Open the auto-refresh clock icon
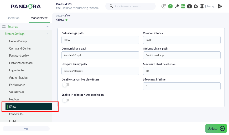Image resolution: width=229 pixels, height=135 pixels. click(x=163, y=6)
